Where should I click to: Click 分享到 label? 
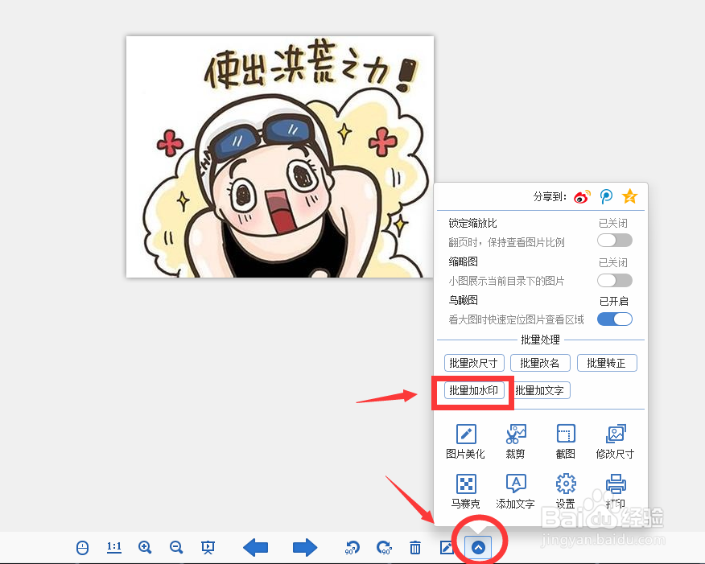click(x=550, y=196)
